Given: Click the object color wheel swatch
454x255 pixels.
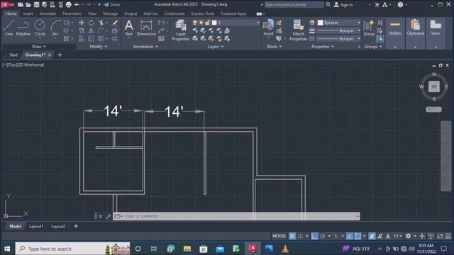Looking at the screenshot, I should 312,23.
